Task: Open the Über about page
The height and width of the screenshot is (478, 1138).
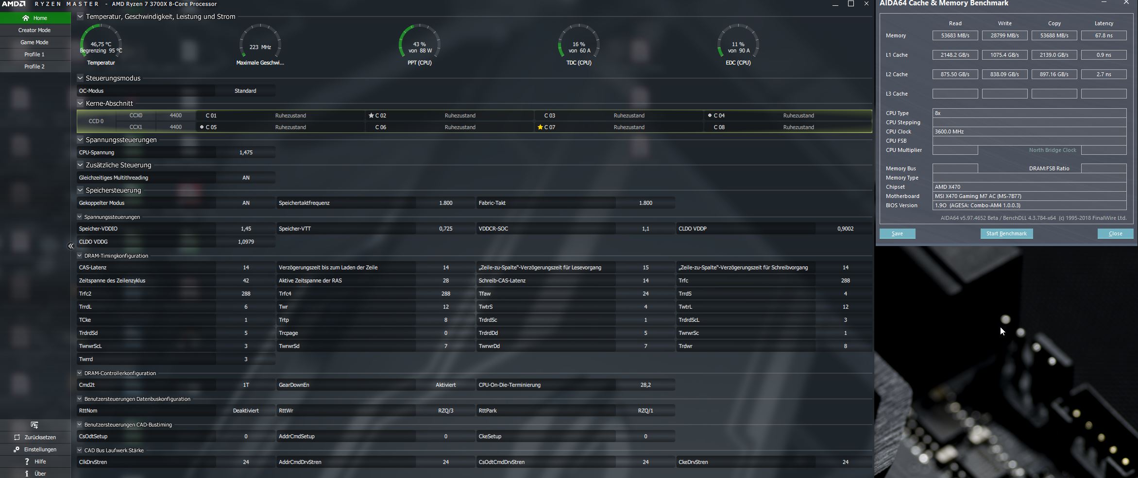Action: coord(35,474)
